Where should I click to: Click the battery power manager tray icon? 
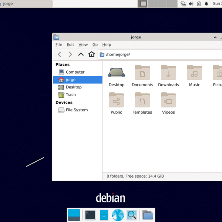pos(199,4)
